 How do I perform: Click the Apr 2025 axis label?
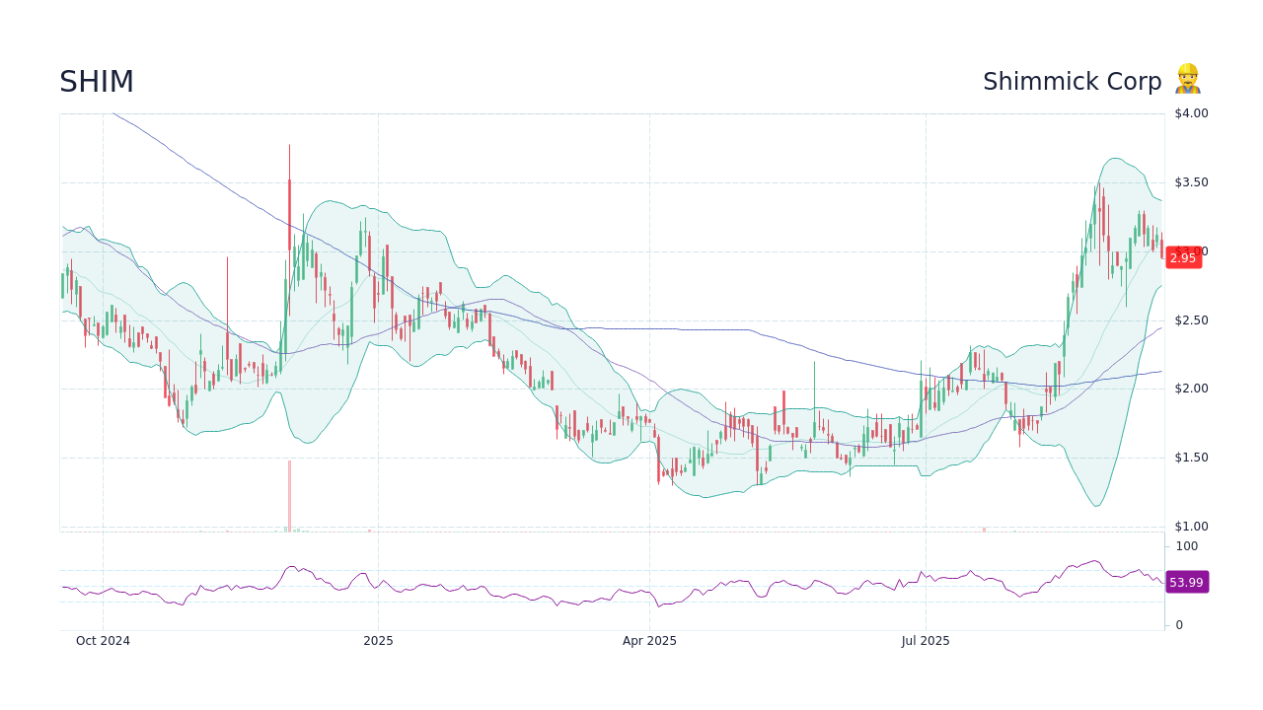pyautogui.click(x=649, y=641)
